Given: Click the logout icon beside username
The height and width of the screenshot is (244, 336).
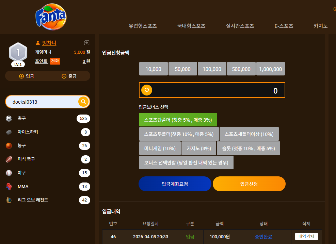Looking at the screenshot, I should point(87,43).
